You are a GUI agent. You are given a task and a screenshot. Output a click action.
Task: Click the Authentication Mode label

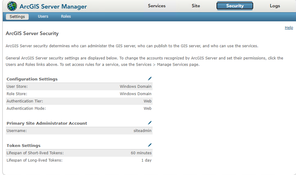pyautogui.click(x=26, y=109)
